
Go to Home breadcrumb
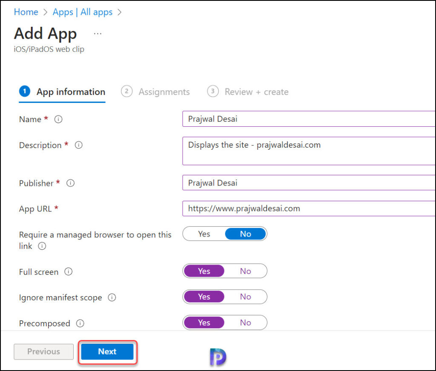pyautogui.click(x=26, y=12)
